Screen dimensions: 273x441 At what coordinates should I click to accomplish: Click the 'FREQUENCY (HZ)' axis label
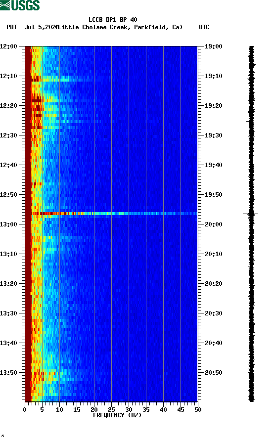pos(117,415)
